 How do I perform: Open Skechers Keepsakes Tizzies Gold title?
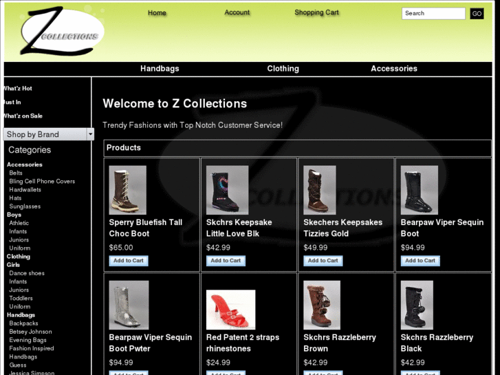pyautogui.click(x=343, y=228)
